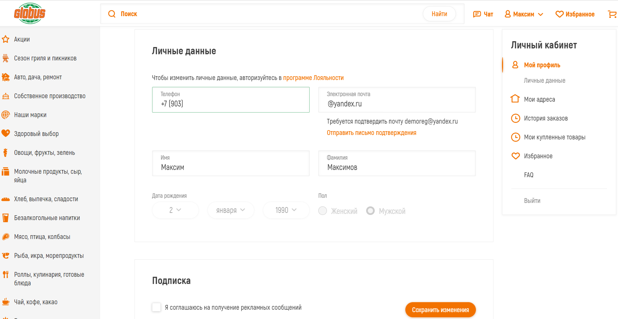Image resolution: width=618 pixels, height=319 pixels.
Task: Click the heart icon in account sidebar
Action: [515, 156]
